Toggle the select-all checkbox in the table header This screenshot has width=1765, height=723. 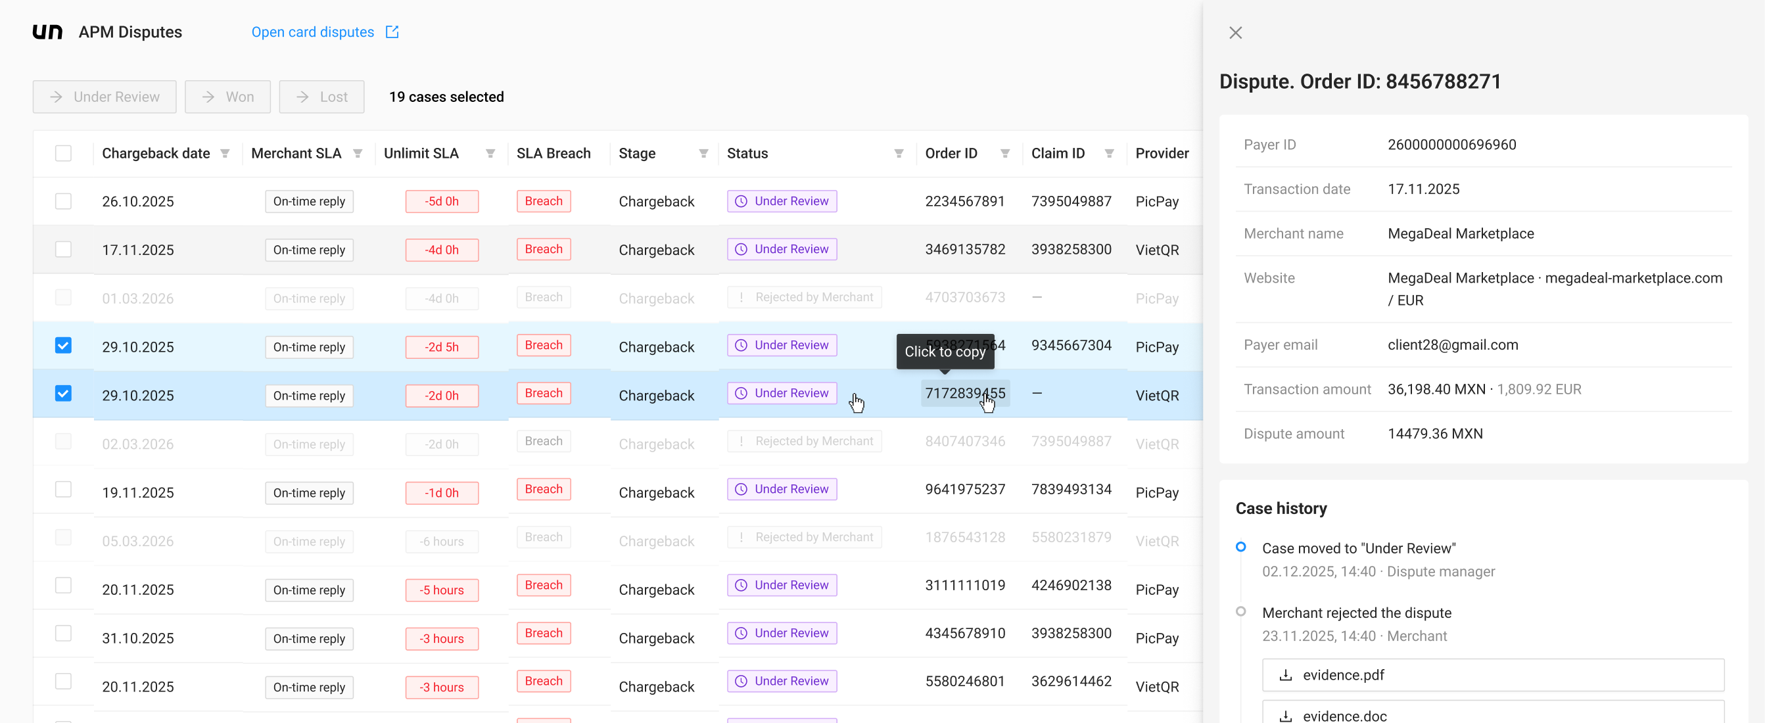[x=63, y=153]
